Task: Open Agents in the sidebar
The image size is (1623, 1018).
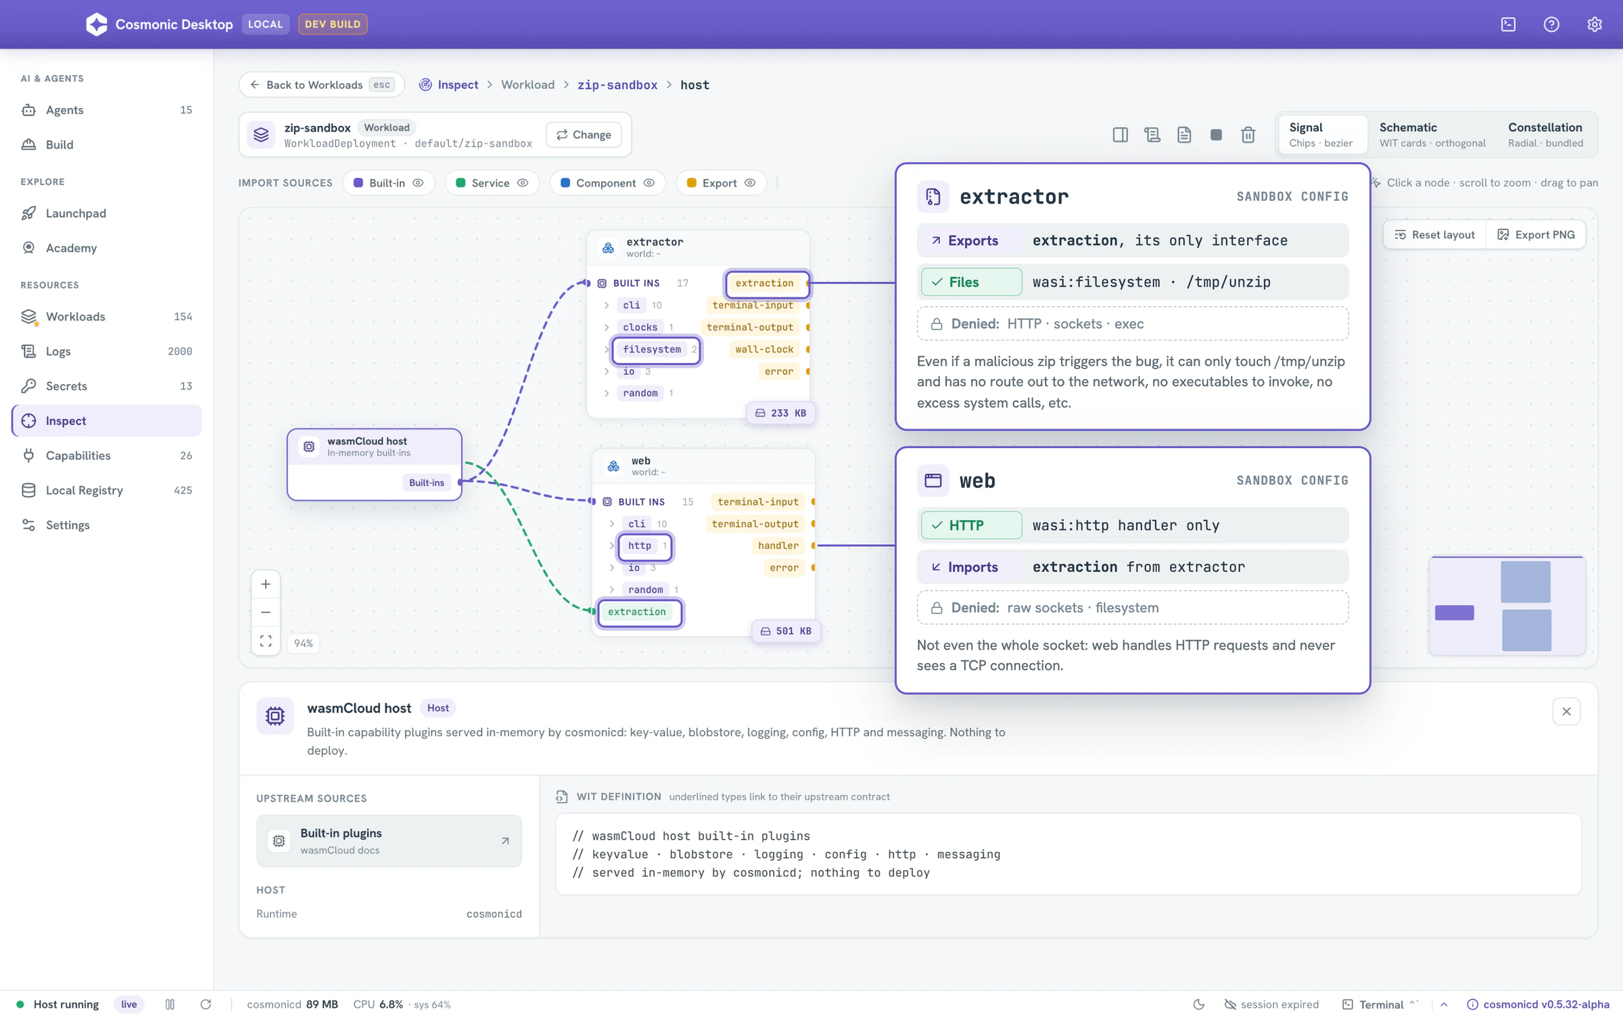Action: (107, 110)
